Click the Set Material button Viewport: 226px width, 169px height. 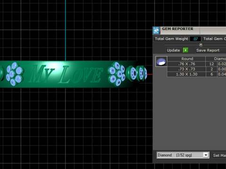tap(219, 155)
